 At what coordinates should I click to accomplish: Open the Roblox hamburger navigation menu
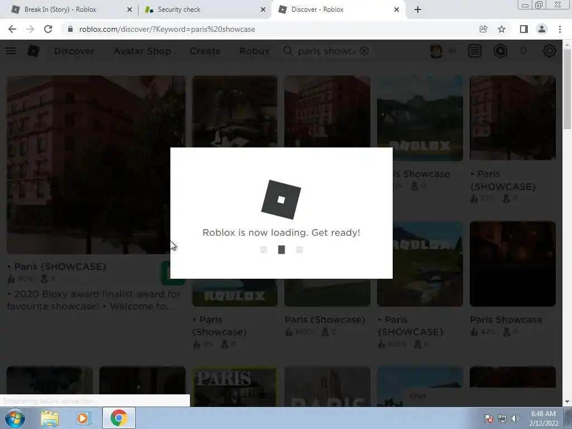pyautogui.click(x=11, y=51)
